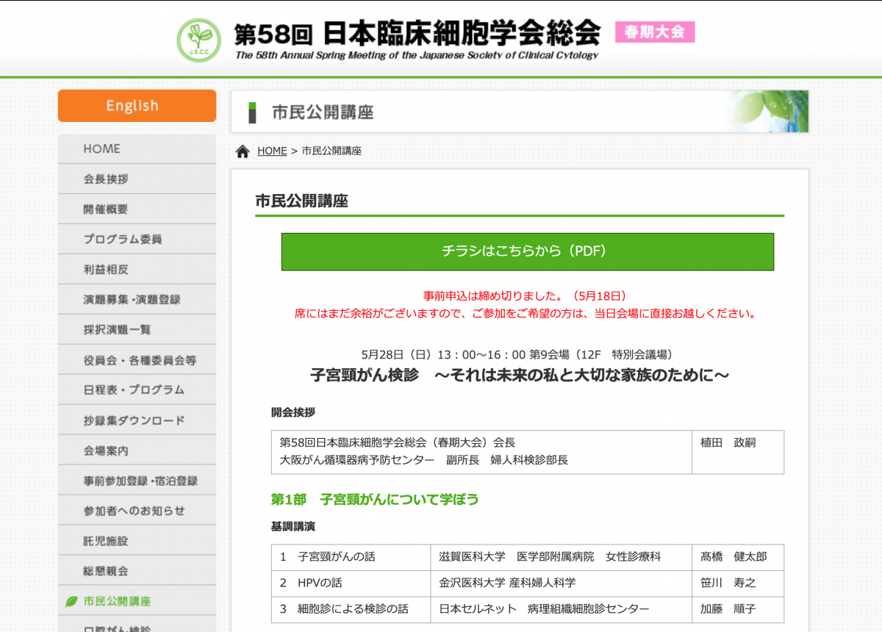
Task: Click speaker name 笹川 寿之
Action: 728,583
